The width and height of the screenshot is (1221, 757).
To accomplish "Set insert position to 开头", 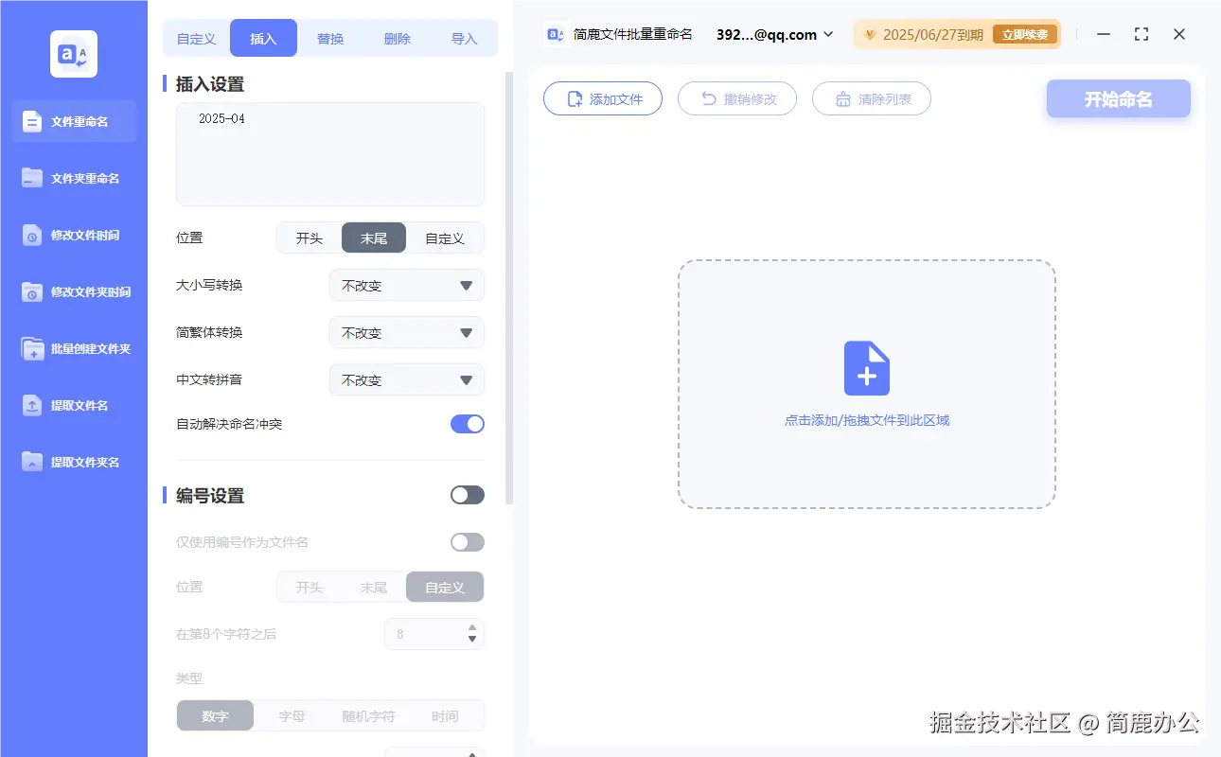I will coord(310,238).
